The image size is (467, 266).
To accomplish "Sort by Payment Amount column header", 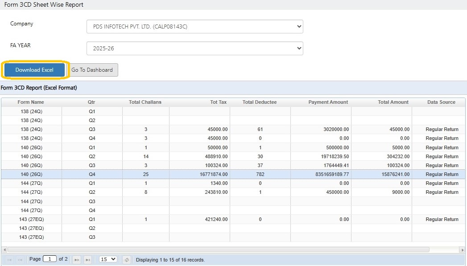I will pyautogui.click(x=328, y=102).
